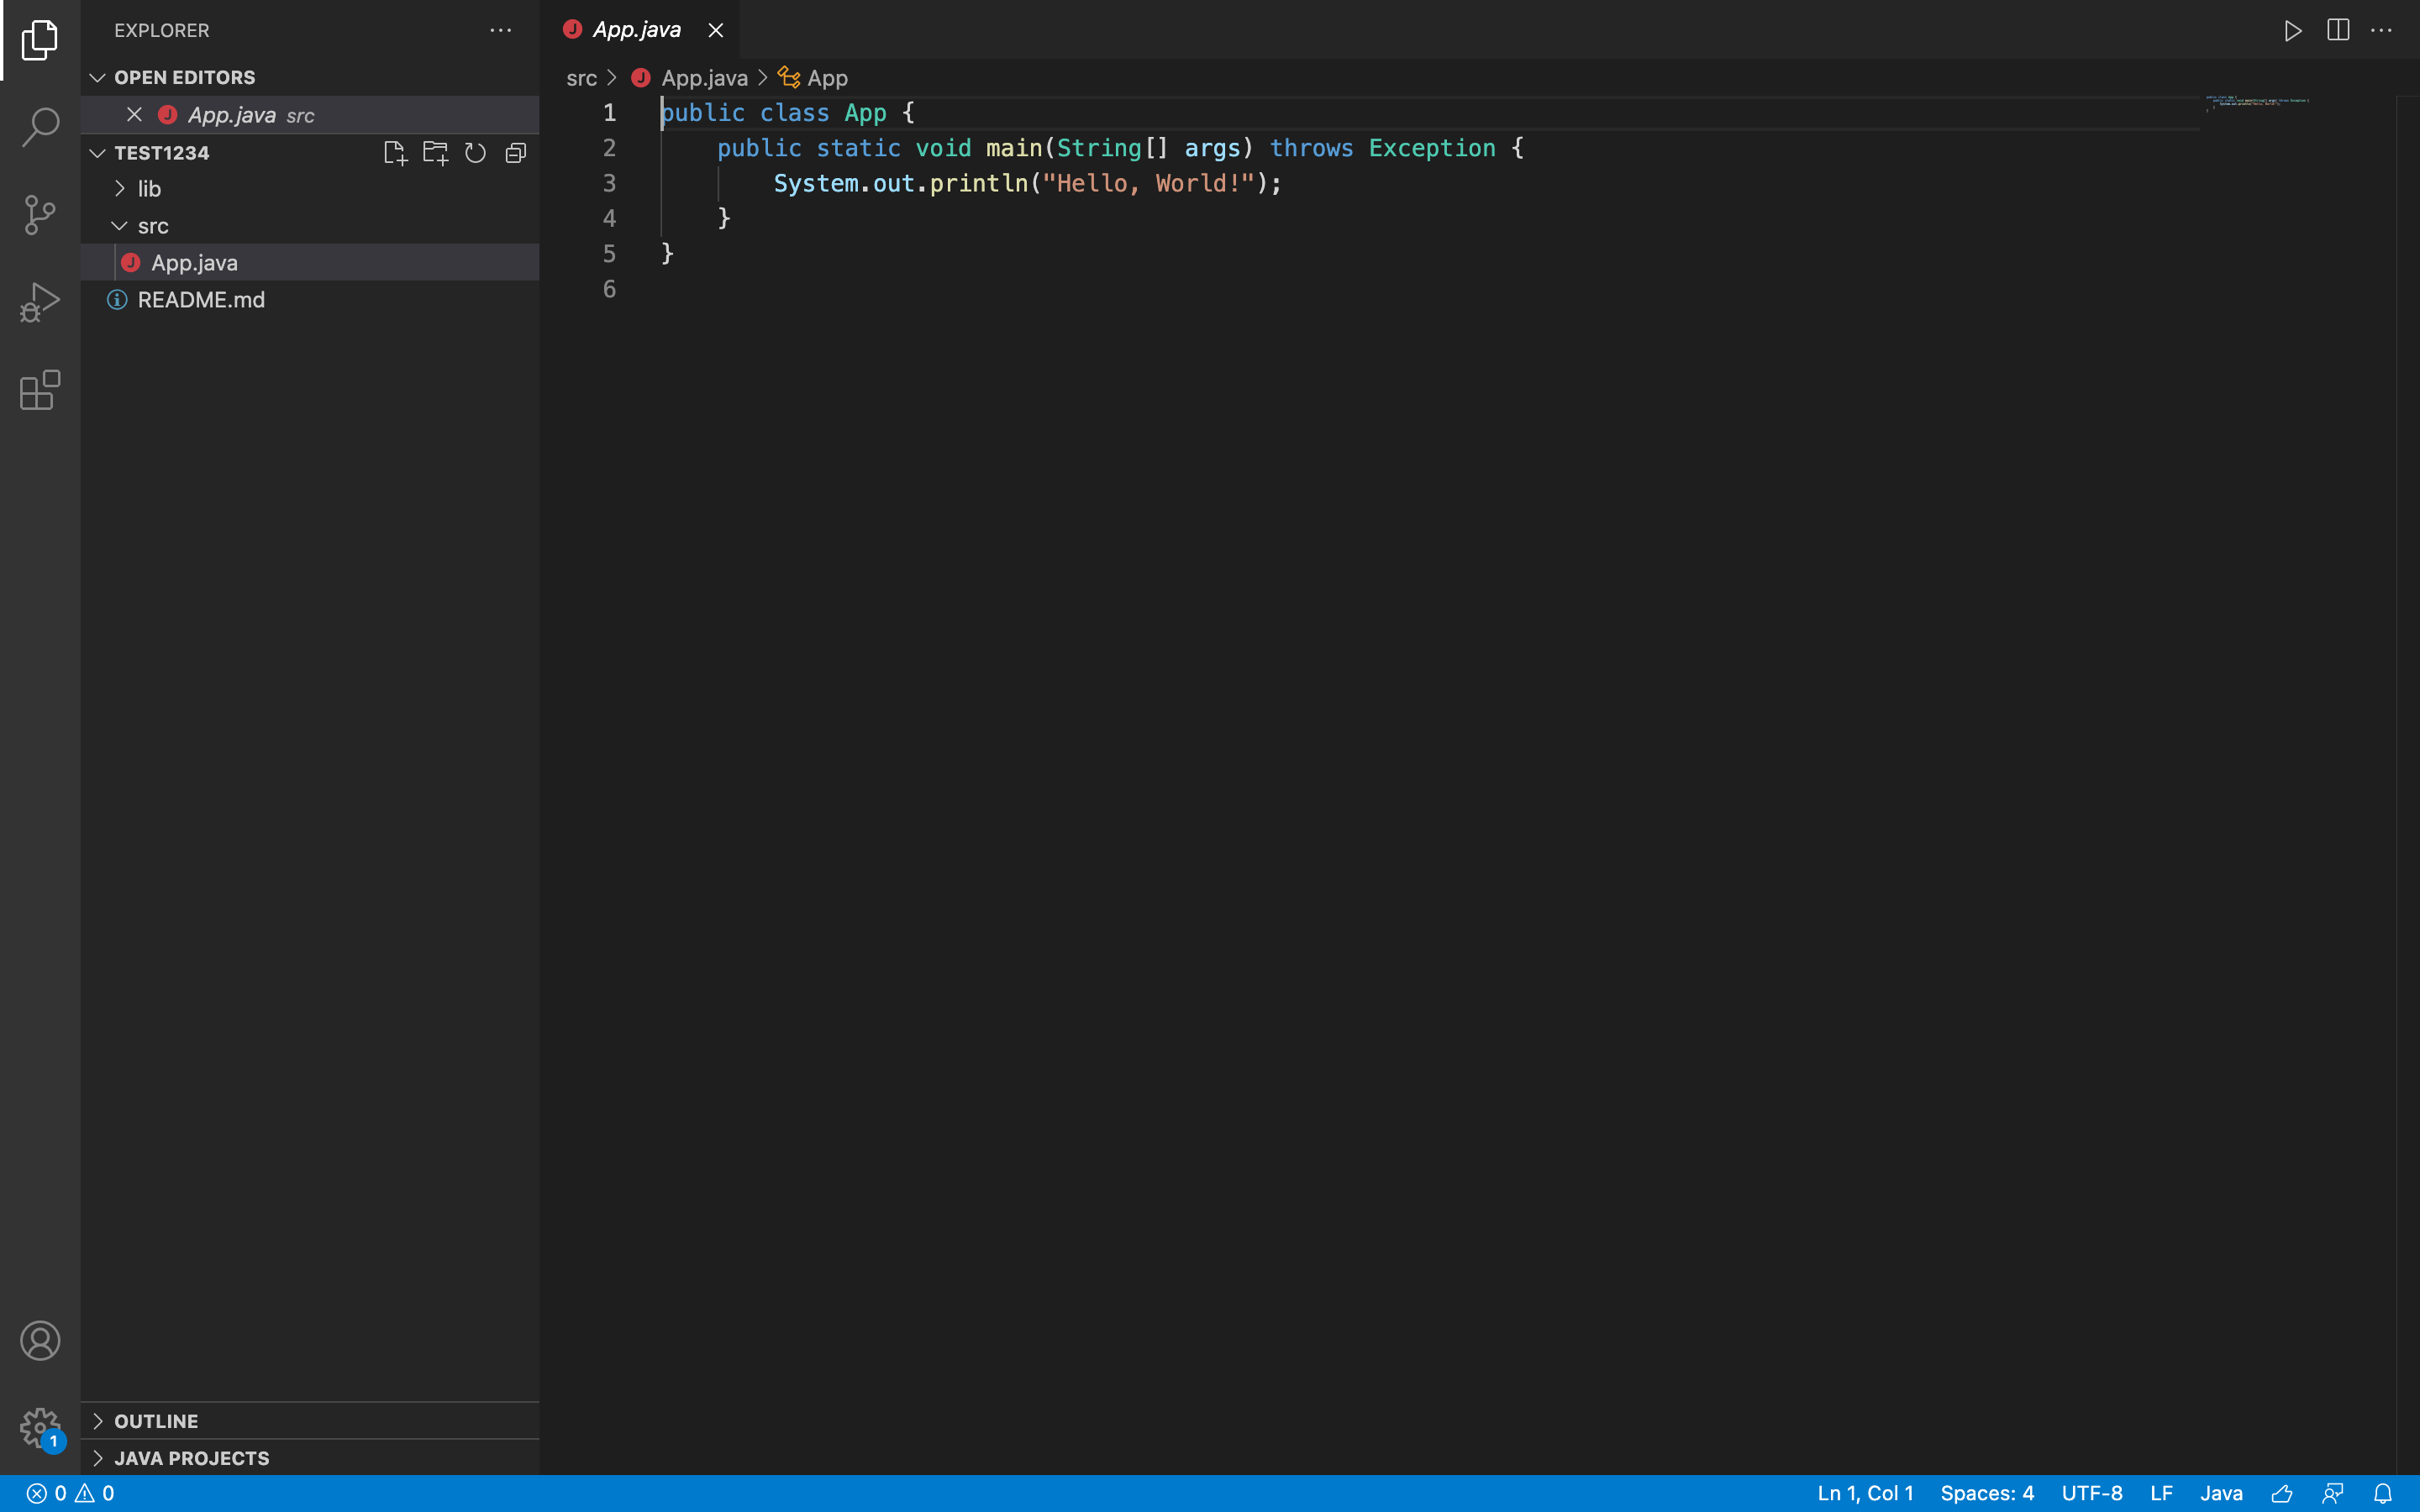The width and height of the screenshot is (2420, 1512).
Task: Open the notifications bell in status bar
Action: click(2383, 1493)
